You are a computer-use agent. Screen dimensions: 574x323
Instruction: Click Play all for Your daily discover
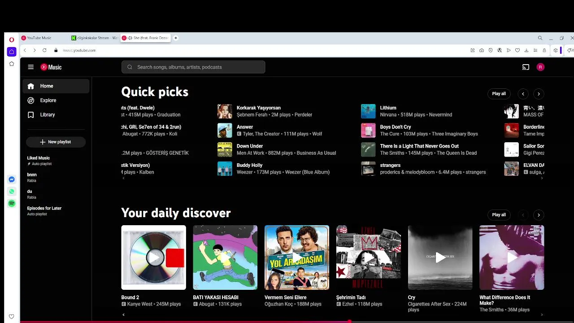499,215
